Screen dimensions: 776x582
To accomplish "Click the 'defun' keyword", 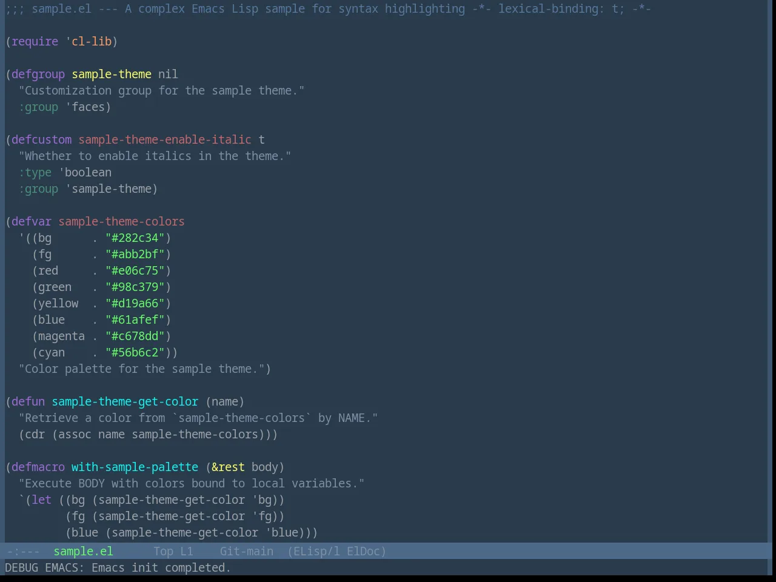I will tap(28, 401).
